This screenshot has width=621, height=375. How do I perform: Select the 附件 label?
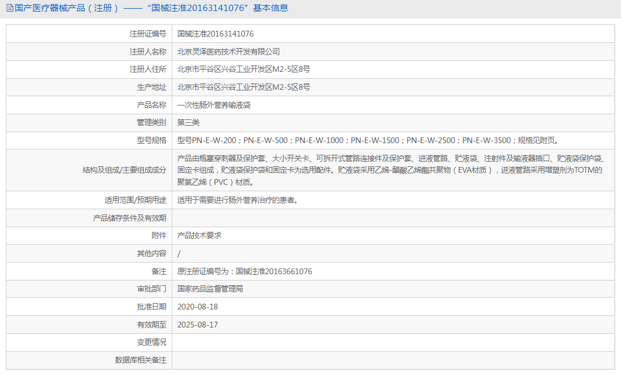(x=159, y=235)
